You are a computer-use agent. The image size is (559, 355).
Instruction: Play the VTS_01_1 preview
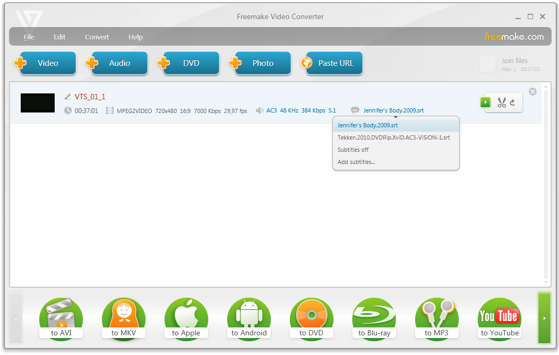[x=485, y=102]
